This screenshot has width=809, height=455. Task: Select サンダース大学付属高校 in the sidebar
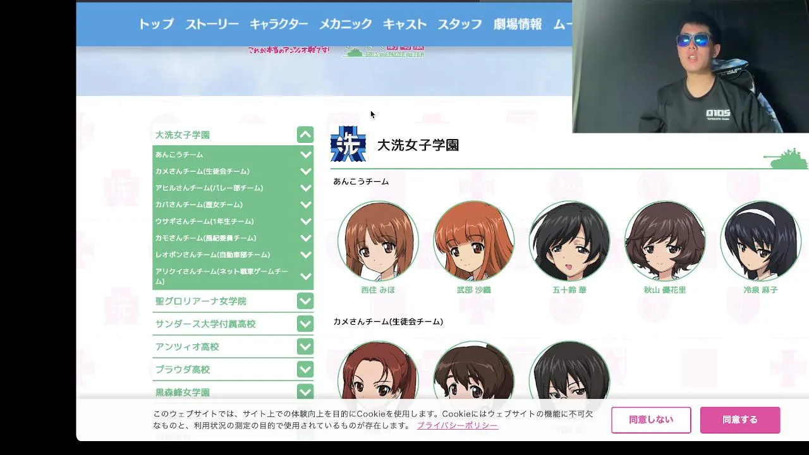205,324
